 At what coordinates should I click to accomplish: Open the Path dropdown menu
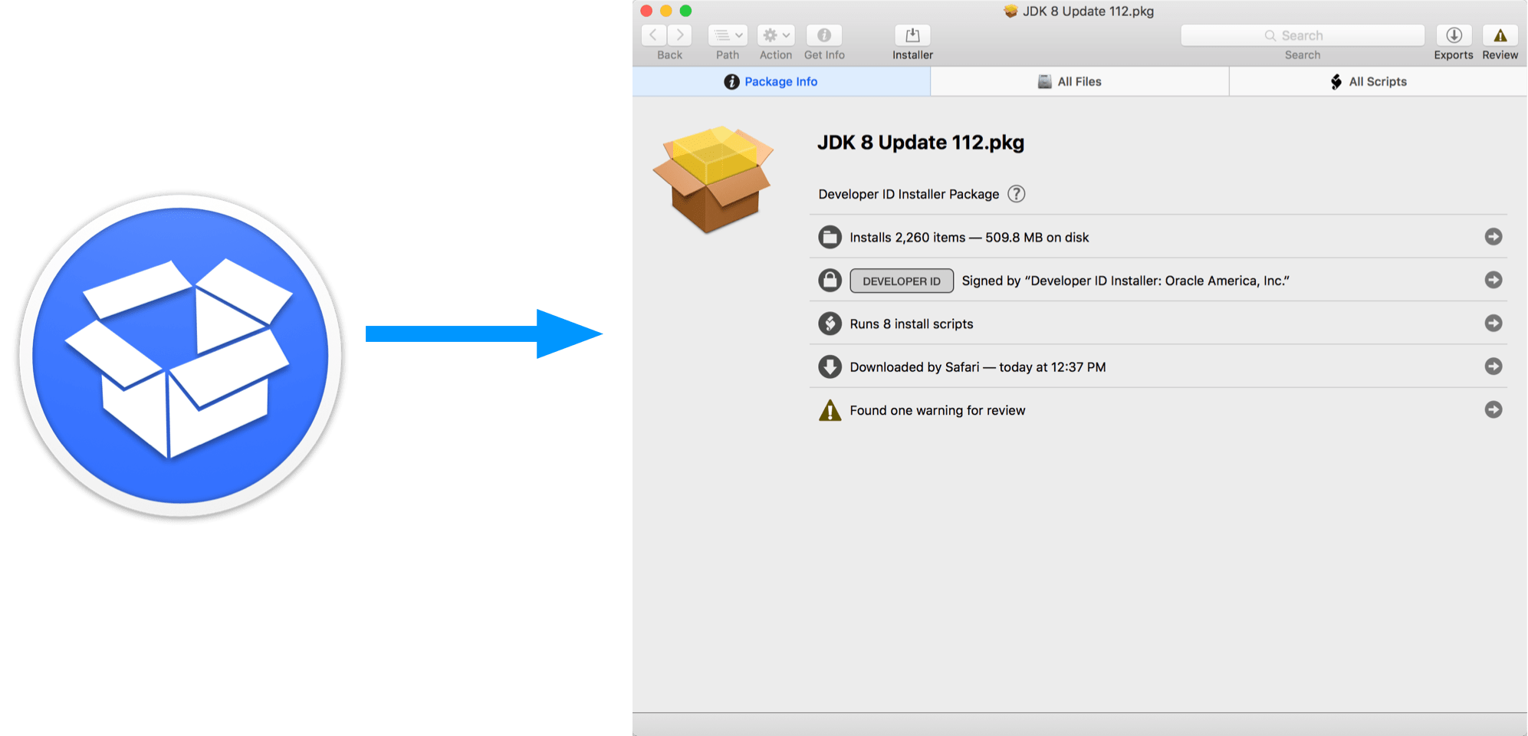click(728, 35)
